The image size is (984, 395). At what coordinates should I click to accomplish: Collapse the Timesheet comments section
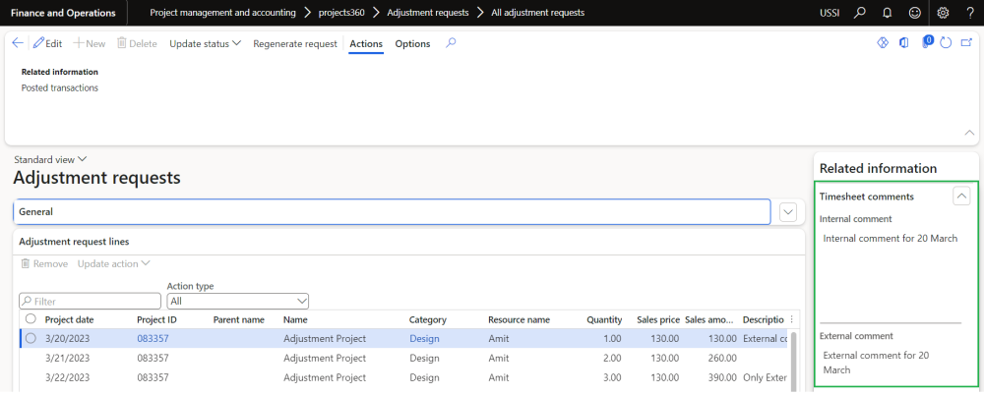[x=961, y=197]
